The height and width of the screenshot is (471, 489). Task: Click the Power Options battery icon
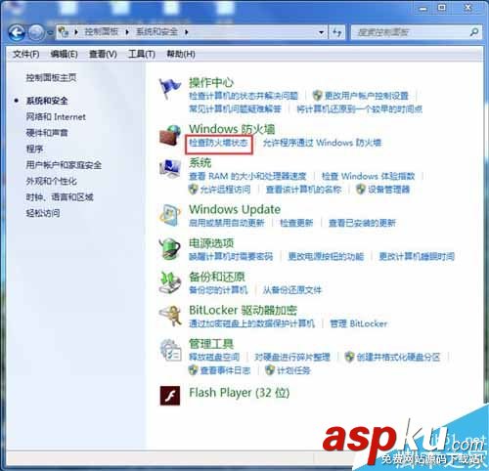169,249
